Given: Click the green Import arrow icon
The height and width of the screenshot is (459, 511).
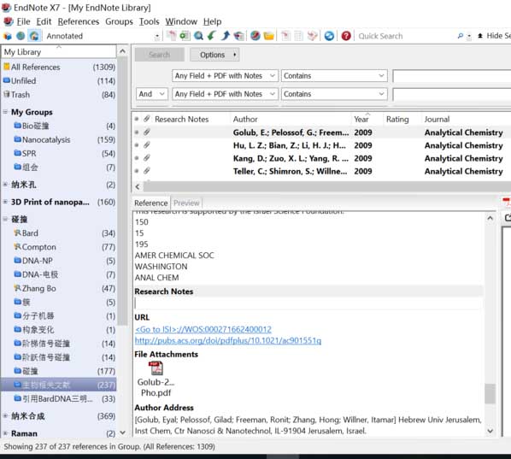Looking at the screenshot, I should [212, 36].
